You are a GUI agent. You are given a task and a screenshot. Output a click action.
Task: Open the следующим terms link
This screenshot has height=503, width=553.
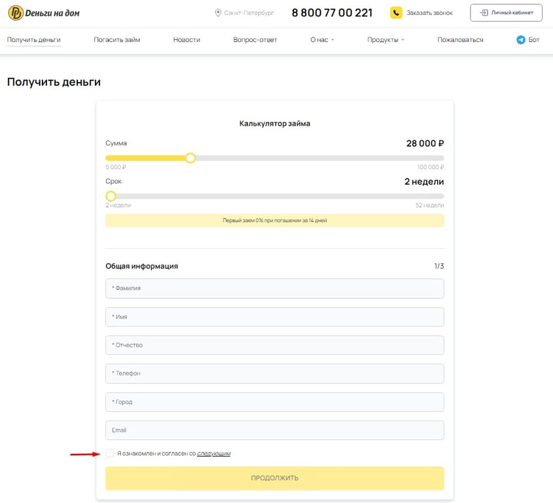click(213, 453)
